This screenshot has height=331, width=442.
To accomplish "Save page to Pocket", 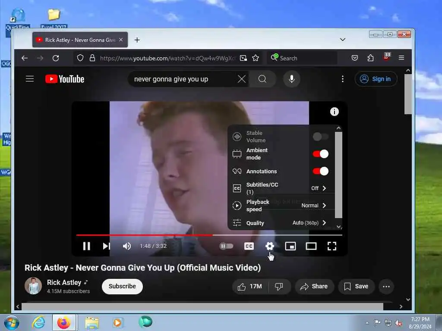I will 355,58.
